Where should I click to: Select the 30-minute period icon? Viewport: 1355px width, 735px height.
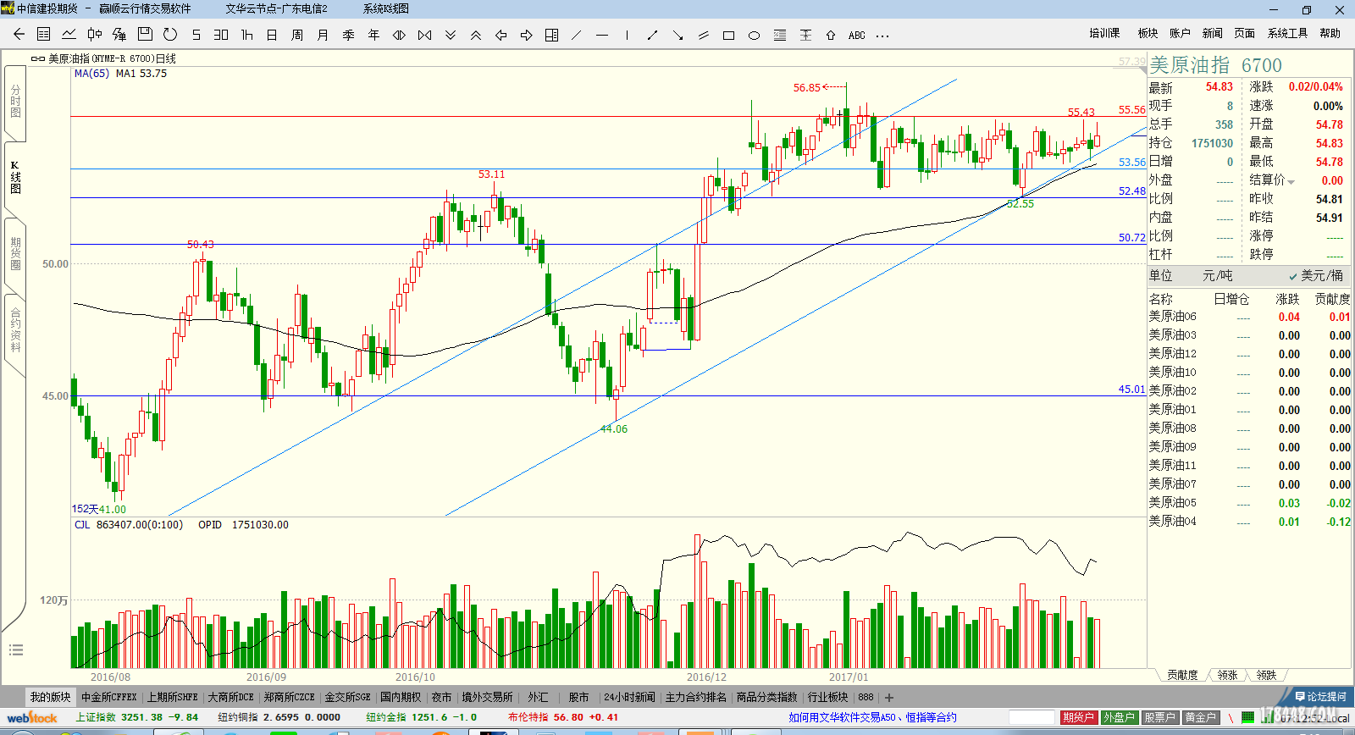[221, 35]
